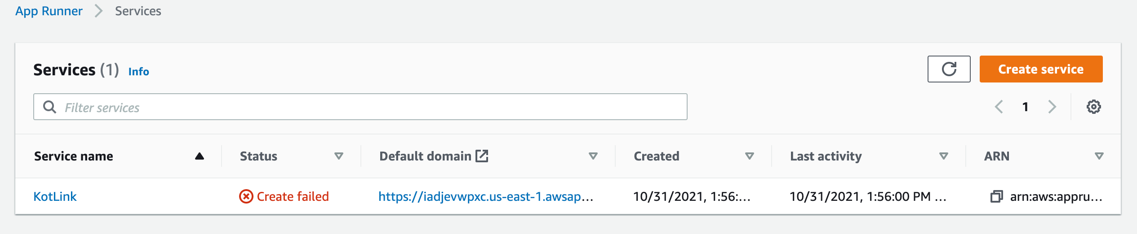Click the Create service button
The width and height of the screenshot is (1137, 234).
(x=1041, y=69)
